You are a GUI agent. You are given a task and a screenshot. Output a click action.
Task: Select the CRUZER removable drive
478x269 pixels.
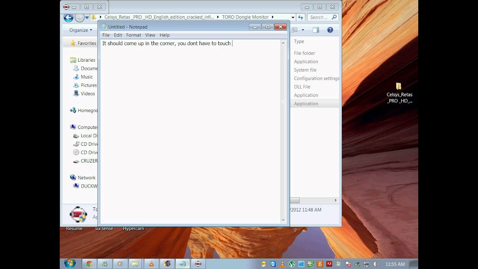86,161
